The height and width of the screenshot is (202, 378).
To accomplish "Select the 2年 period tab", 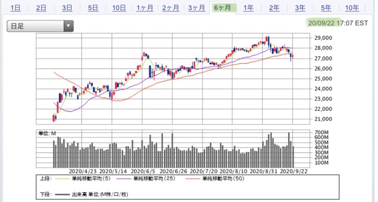I will tap(274, 8).
